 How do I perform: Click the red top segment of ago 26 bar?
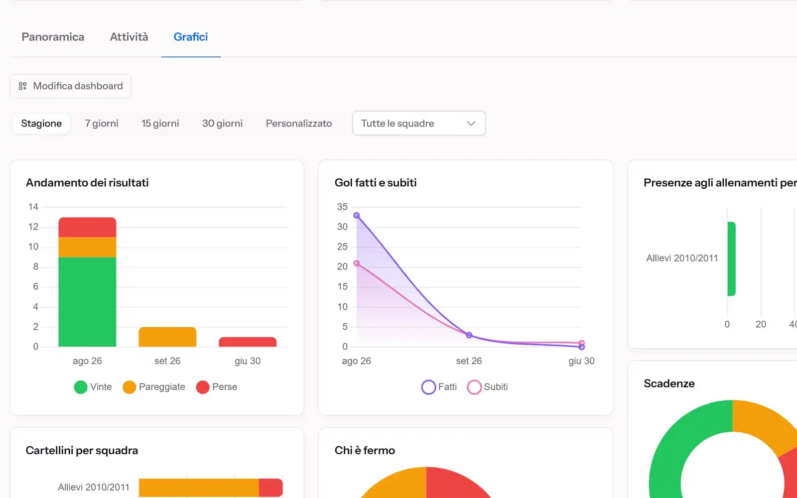(x=87, y=227)
